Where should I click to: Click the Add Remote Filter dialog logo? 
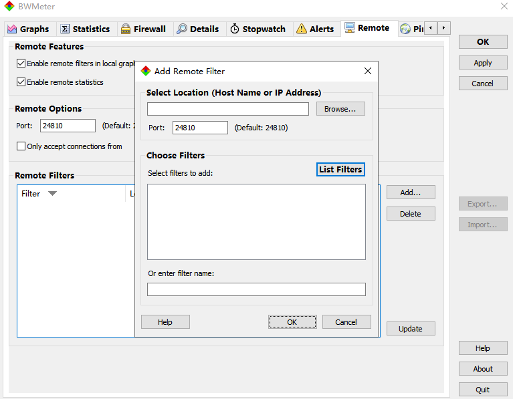click(146, 71)
